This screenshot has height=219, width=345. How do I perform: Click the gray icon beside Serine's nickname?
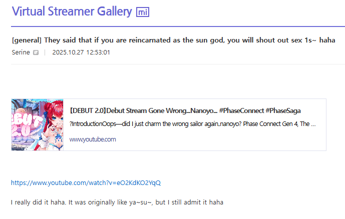click(36, 52)
